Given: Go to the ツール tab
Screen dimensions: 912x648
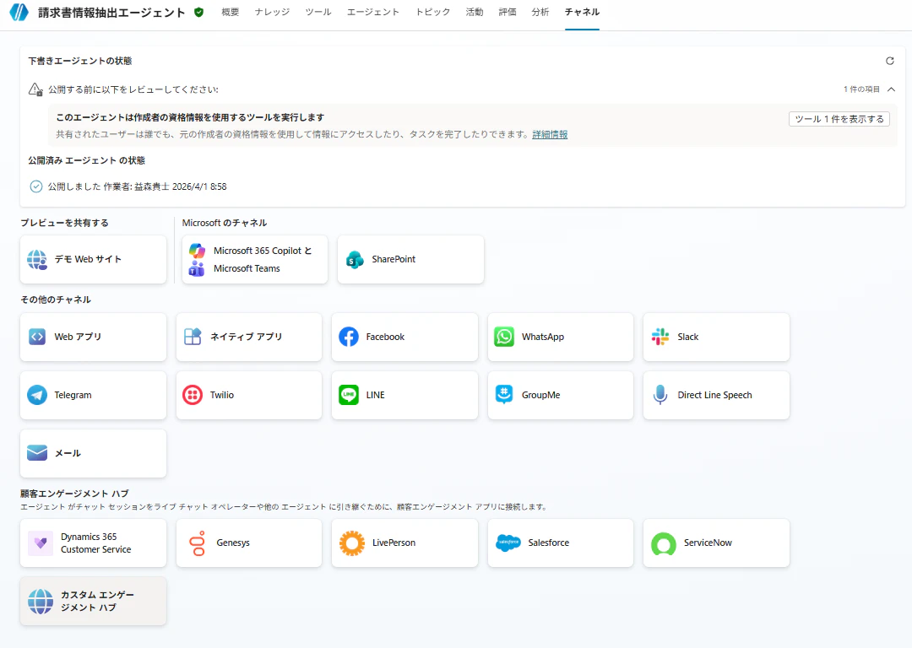Looking at the screenshot, I should (x=318, y=12).
